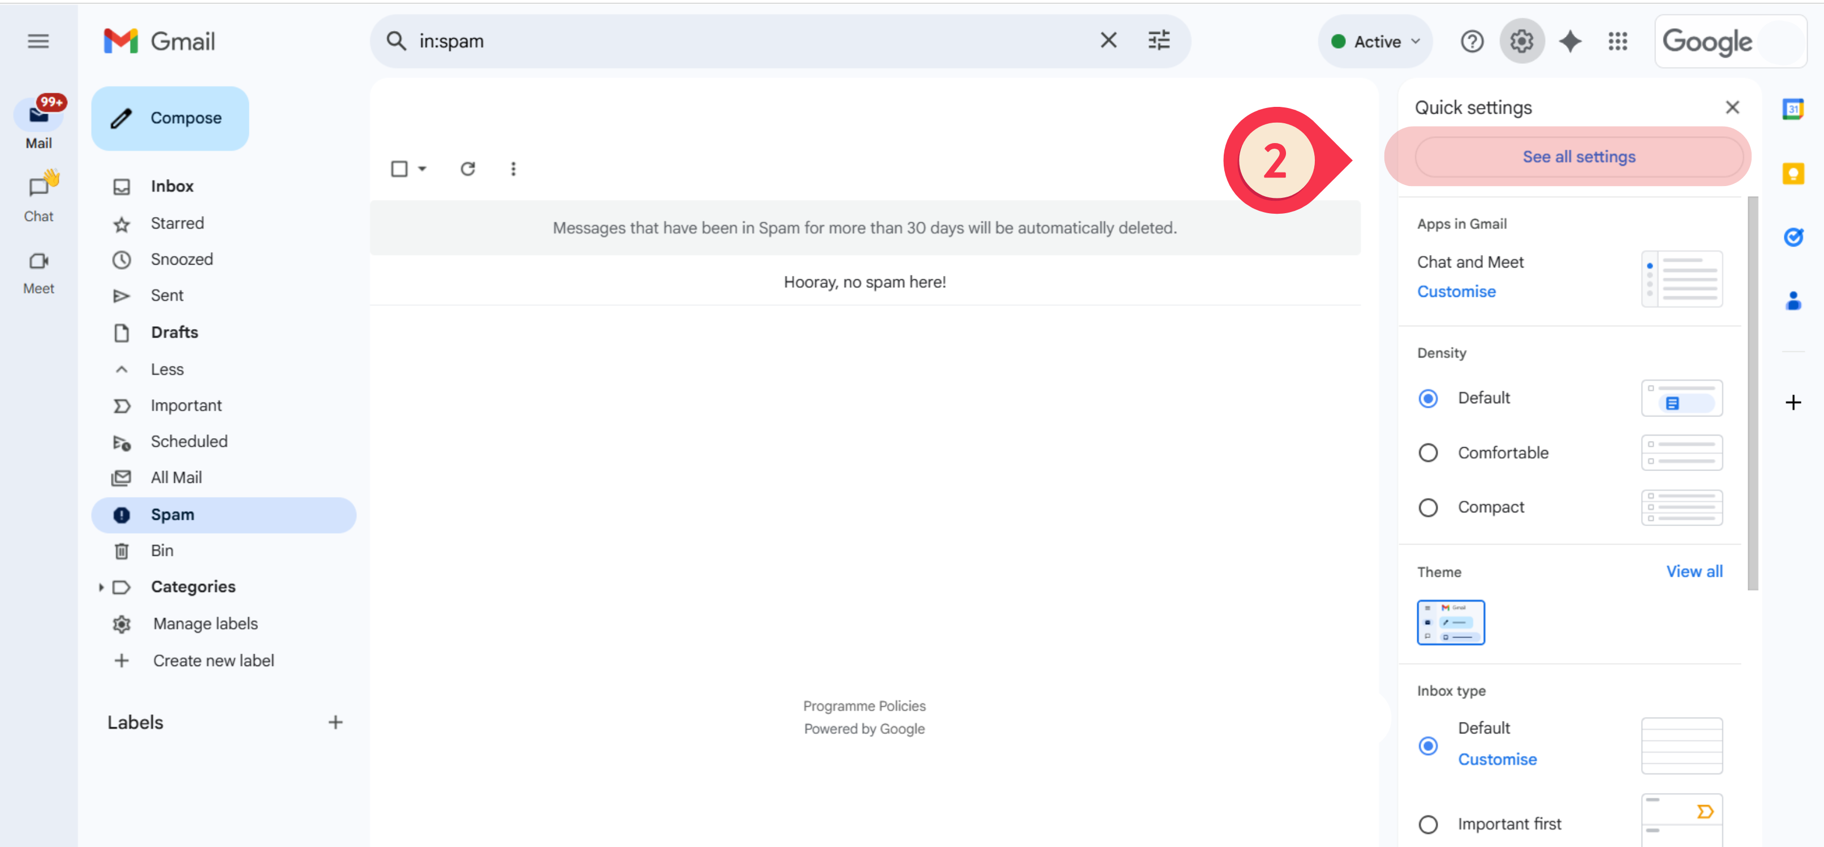
Task: Open Google Tasks side panel icon
Action: click(1793, 236)
